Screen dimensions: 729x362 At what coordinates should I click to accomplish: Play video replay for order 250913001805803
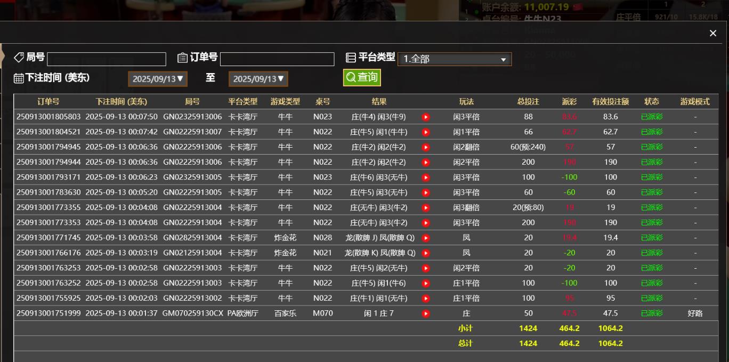426,117
